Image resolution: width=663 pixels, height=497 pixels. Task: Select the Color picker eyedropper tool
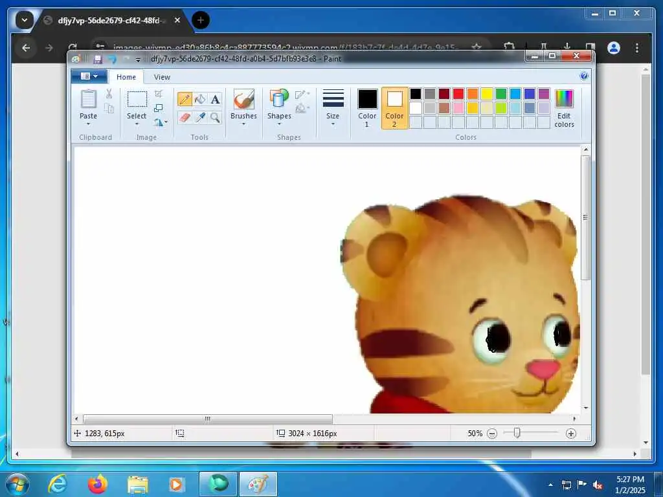200,117
